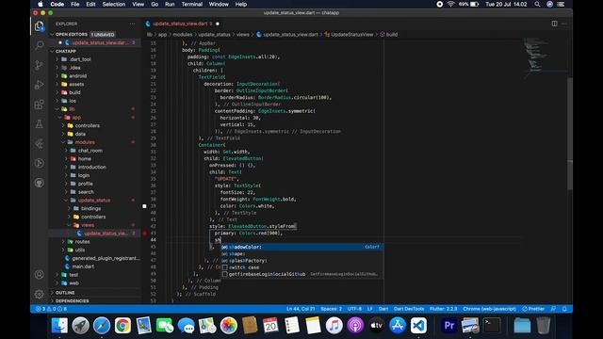Image resolution: width=603 pixels, height=339 pixels.
Task: Click Dart DevTools in status bar
Action: (x=409, y=309)
